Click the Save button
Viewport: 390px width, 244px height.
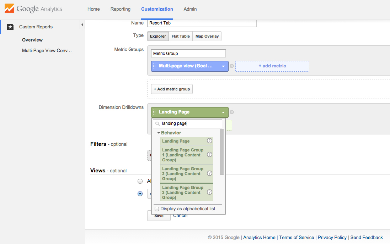pyautogui.click(x=159, y=216)
